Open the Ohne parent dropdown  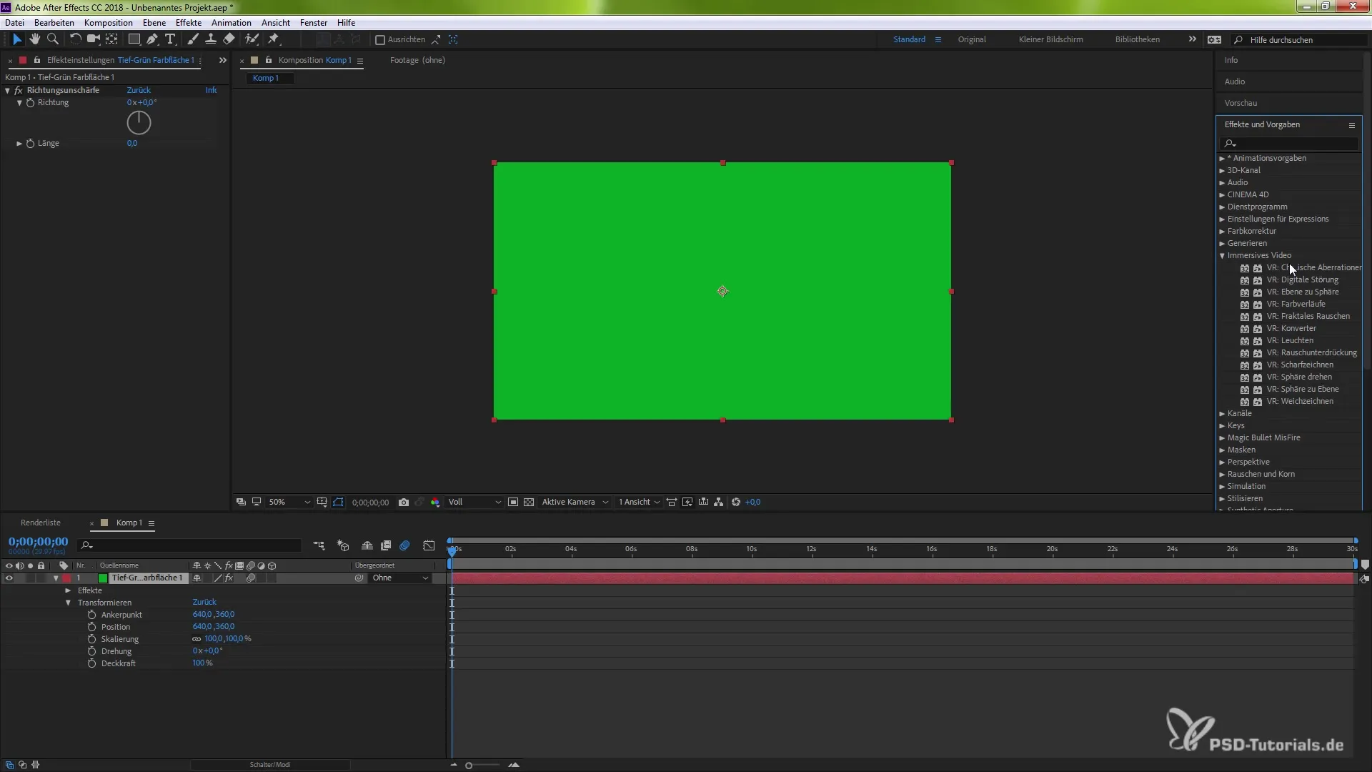[x=400, y=578]
